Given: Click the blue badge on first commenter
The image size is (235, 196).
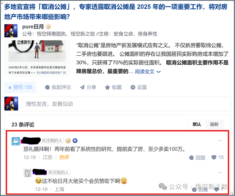Looking at the screenshot, I should (75, 140).
